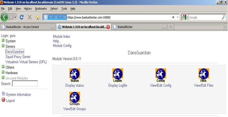Close the third BaskarBlocker tab
228x117 pixels.
click(164, 27)
